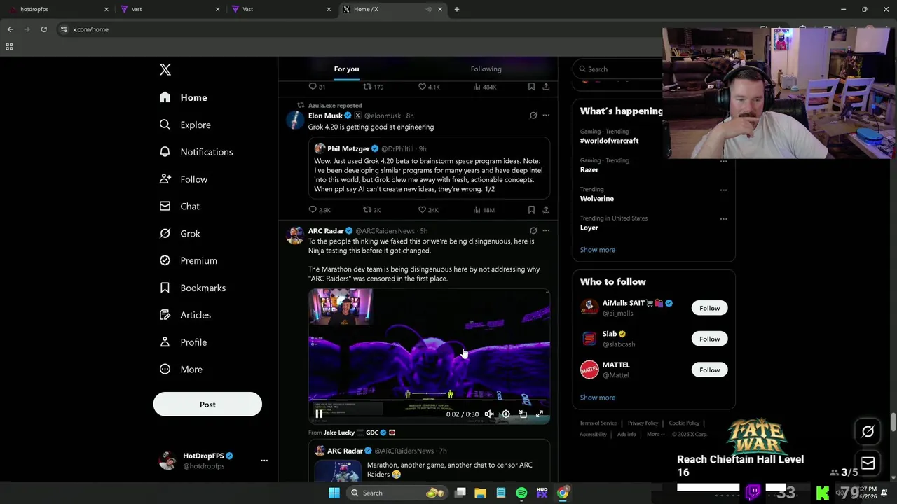897x504 pixels.
Task: Click the More circle icon in sidebar
Action: 165,370
